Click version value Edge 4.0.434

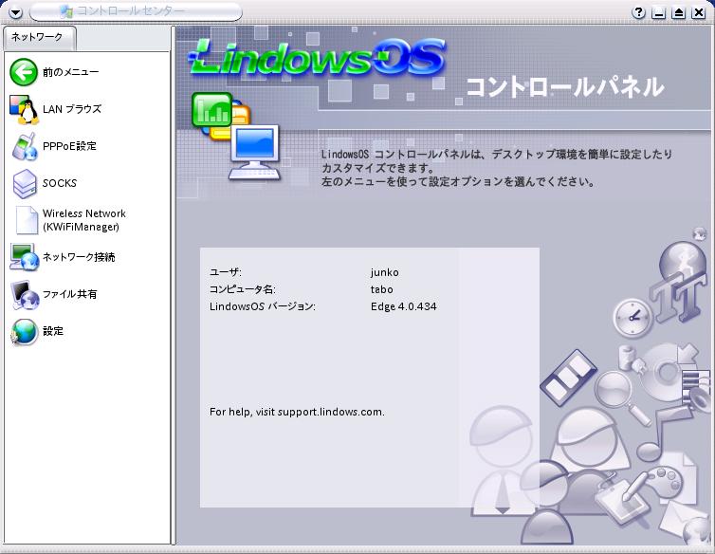click(404, 306)
